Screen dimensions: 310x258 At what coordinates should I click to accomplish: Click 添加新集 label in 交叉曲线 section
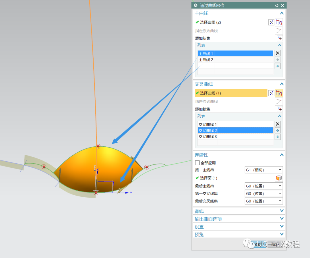pos(203,109)
